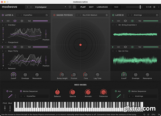Select sample mode for Layer B oscillator 1

(x=132, y=21)
